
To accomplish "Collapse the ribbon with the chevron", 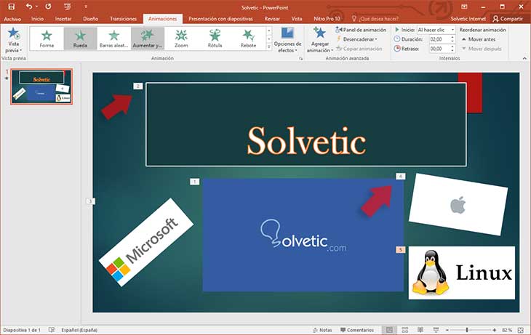I will pyautogui.click(x=524, y=59).
